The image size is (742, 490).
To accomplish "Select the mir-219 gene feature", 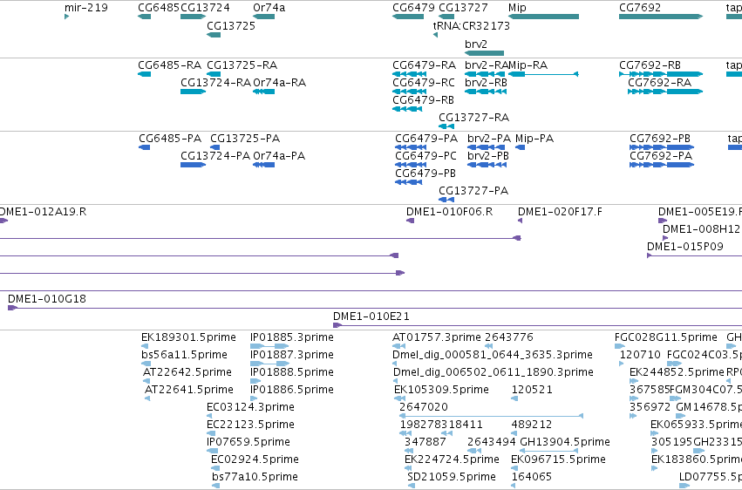I will 67,17.
